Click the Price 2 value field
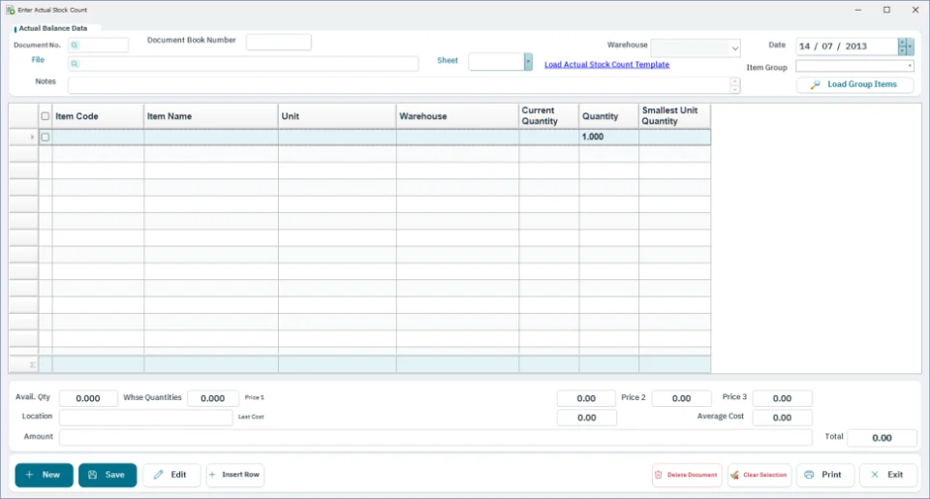This screenshot has height=499, width=930. 681,398
